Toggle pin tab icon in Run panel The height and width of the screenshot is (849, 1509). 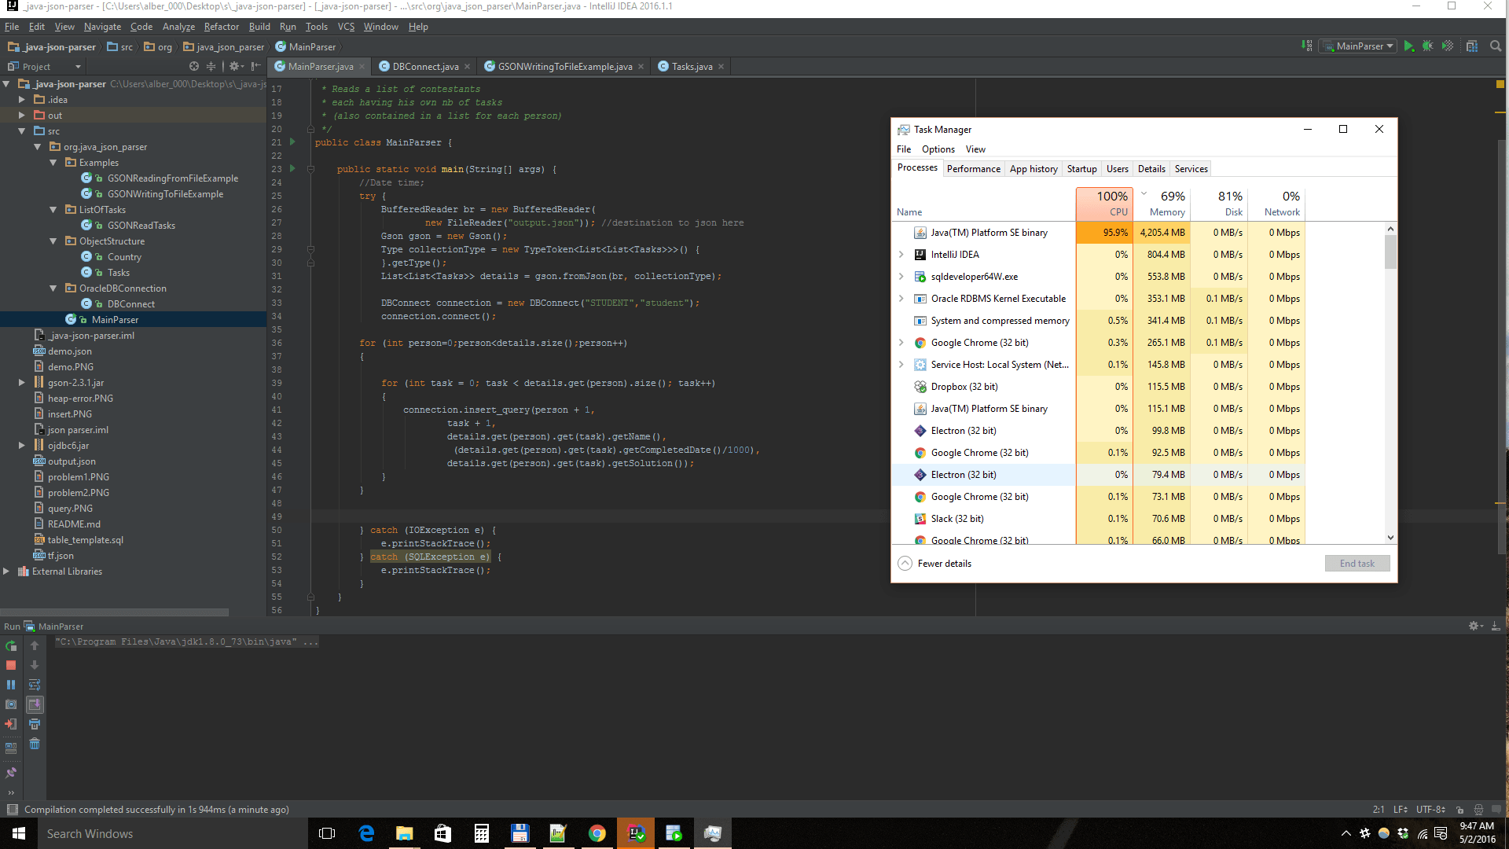(x=11, y=773)
